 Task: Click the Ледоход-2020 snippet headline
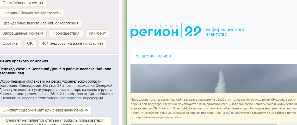pos(55,71)
